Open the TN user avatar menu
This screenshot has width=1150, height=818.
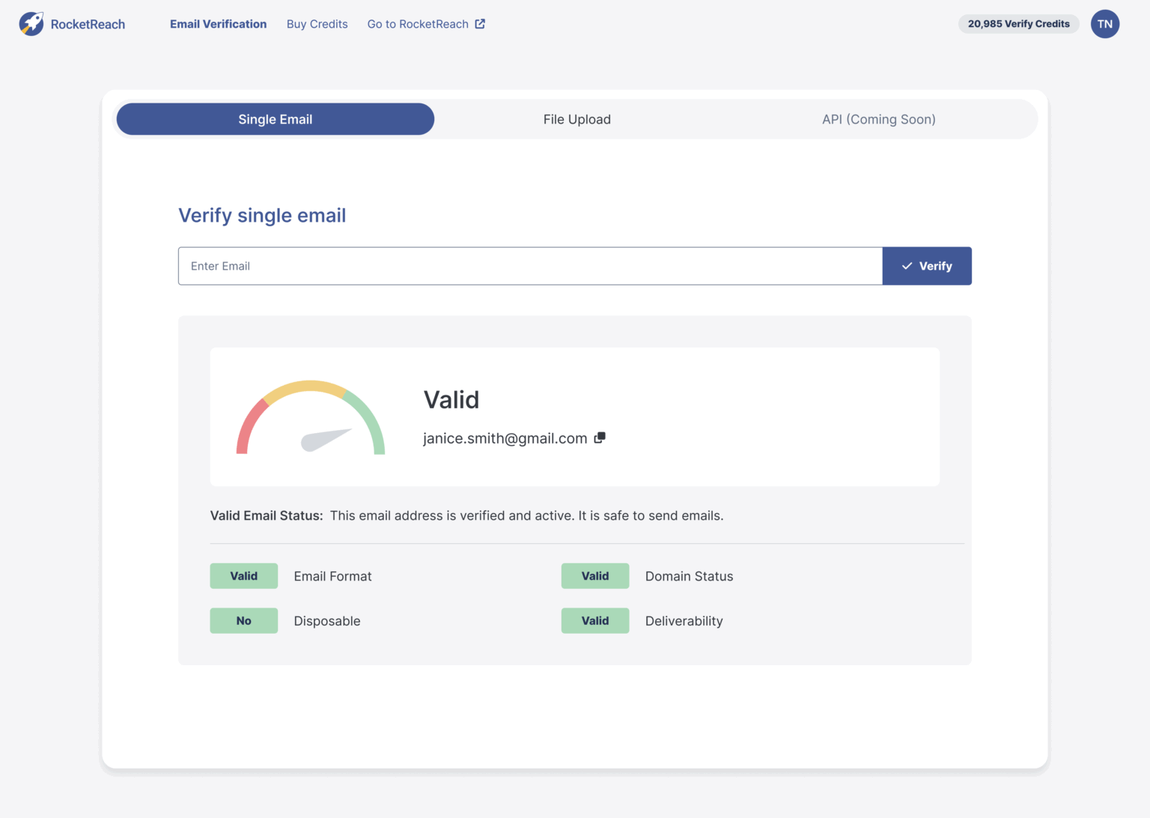[1105, 23]
